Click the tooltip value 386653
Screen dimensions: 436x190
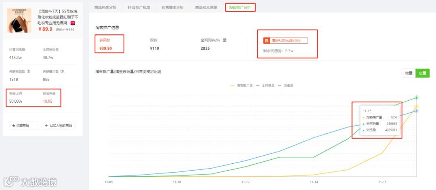pyautogui.click(x=392, y=124)
